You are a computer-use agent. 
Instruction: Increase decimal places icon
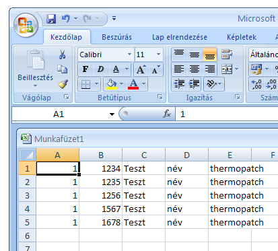256,84
